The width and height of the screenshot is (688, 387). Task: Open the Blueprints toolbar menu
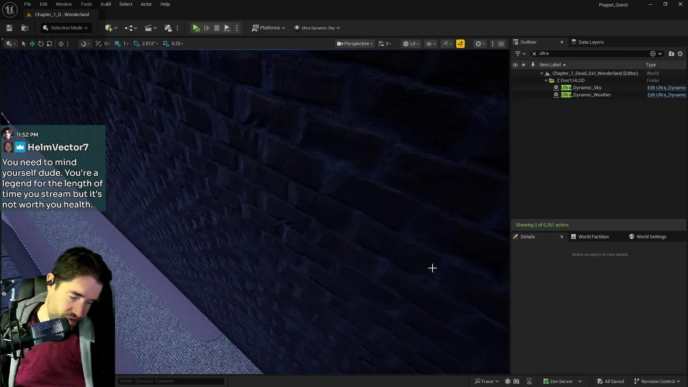(131, 28)
